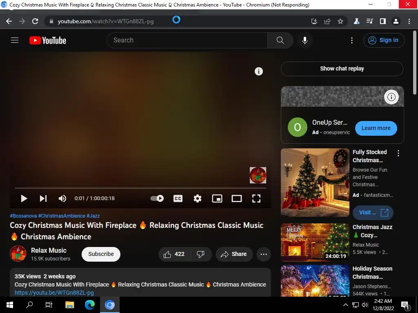Open the OneUp Ser... advertiser avatar
The width and height of the screenshot is (418, 313).
click(298, 127)
